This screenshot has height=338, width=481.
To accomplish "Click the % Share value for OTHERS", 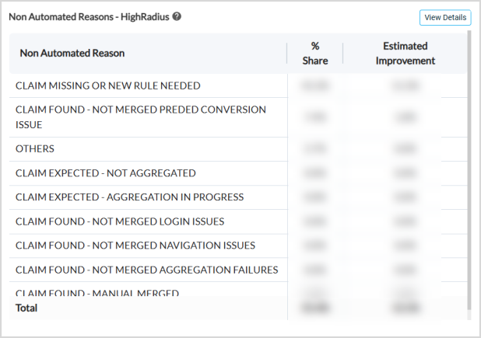I will tap(315, 148).
